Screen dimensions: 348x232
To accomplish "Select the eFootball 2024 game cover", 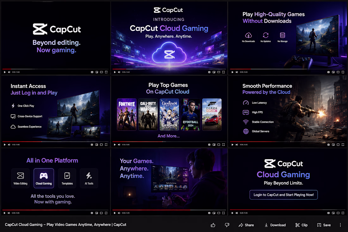I will coord(190,114).
